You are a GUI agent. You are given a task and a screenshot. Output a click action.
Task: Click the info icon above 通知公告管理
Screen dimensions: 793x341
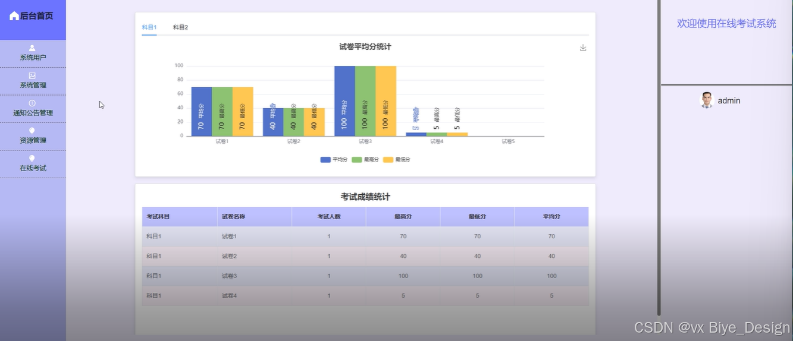tap(32, 103)
